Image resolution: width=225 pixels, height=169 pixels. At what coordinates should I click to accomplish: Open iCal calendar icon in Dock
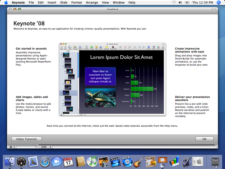click(x=68, y=162)
